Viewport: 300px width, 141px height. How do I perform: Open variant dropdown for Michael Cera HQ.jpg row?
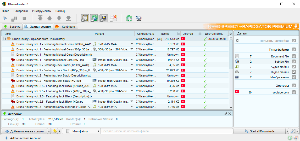132,60
